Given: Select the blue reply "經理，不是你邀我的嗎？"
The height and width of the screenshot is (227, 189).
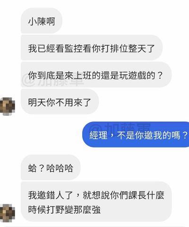Looking at the screenshot, I should tap(136, 134).
